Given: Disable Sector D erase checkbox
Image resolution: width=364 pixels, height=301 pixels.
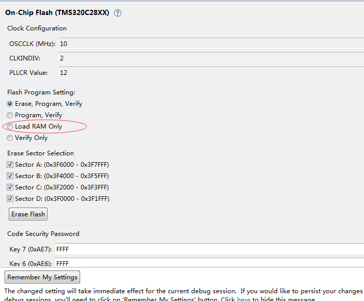Looking at the screenshot, I should (x=10, y=199).
